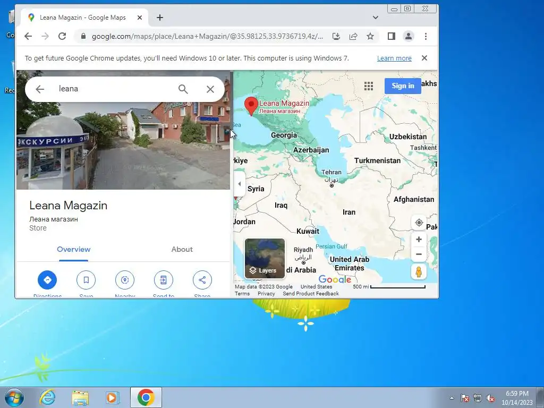The width and height of the screenshot is (544, 408).
Task: Switch to the About tab
Action: click(182, 250)
